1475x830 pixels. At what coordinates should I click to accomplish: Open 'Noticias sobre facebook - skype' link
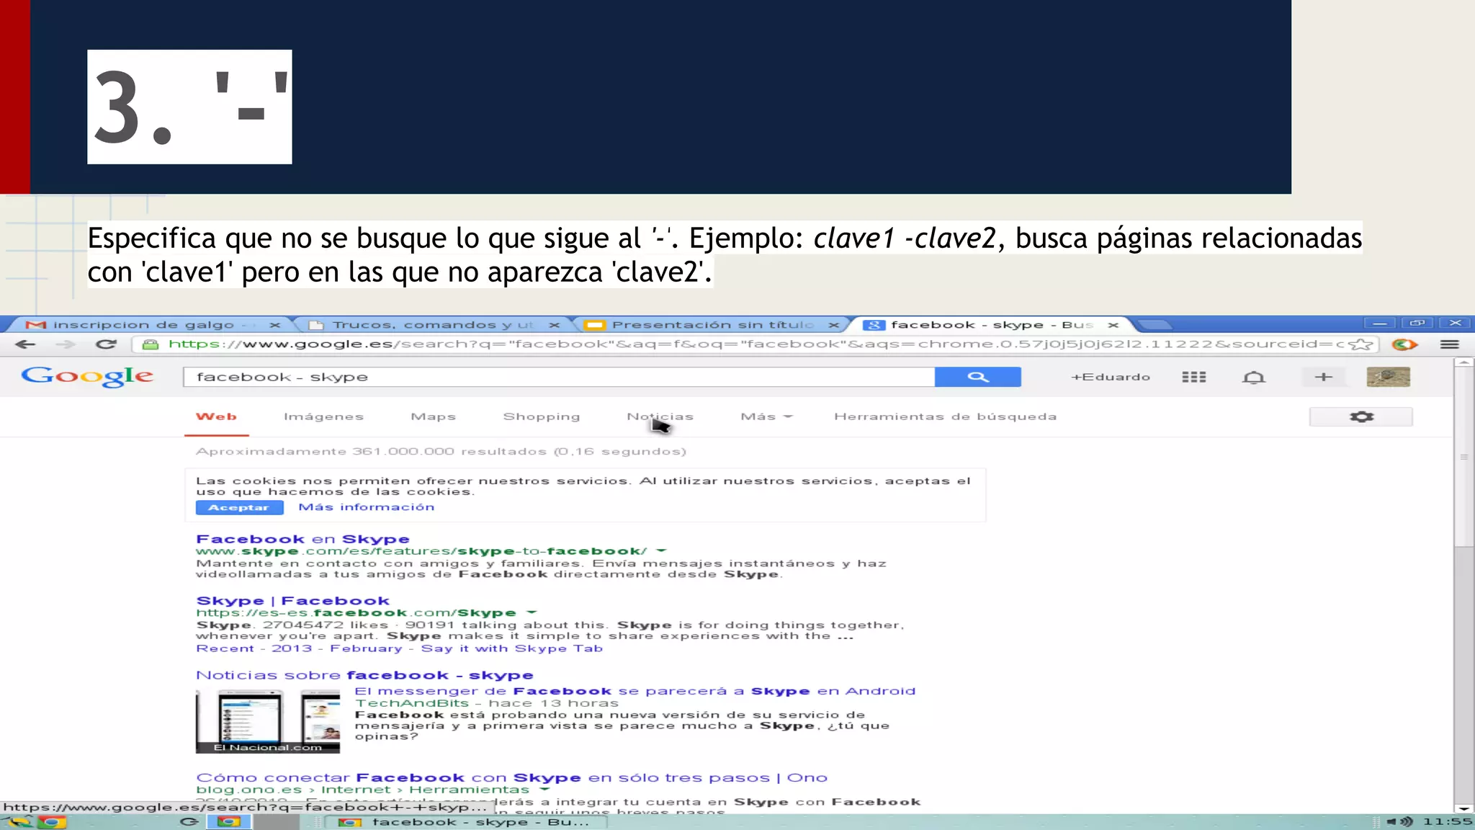click(x=364, y=675)
